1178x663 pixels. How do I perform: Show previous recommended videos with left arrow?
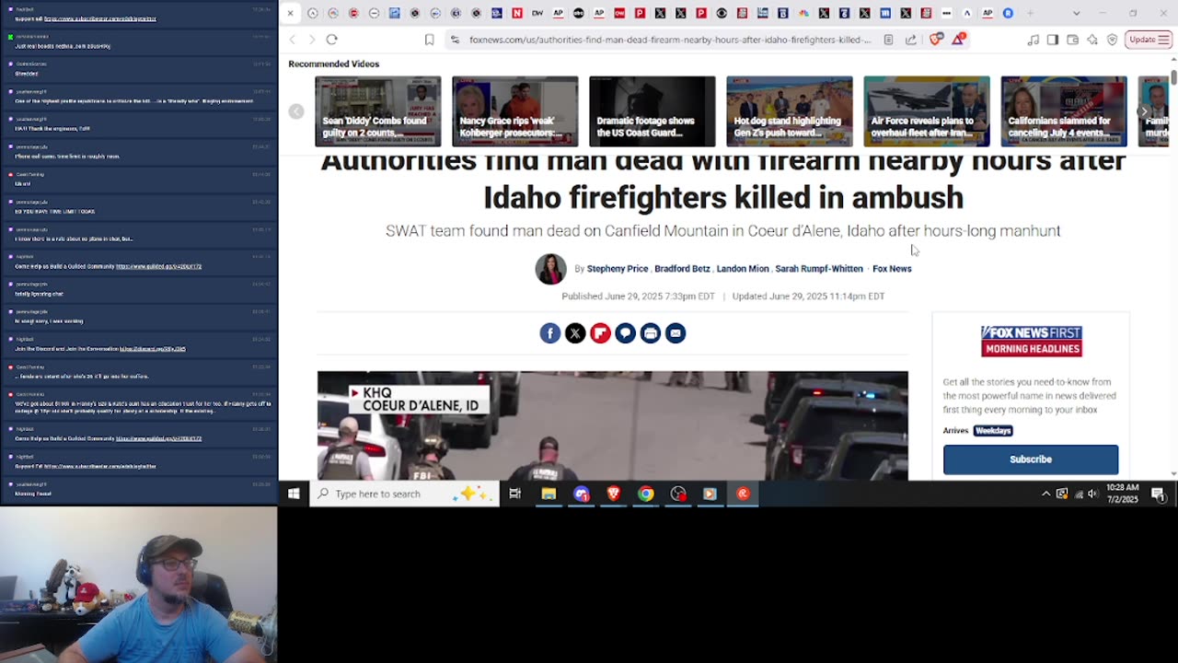(x=296, y=111)
